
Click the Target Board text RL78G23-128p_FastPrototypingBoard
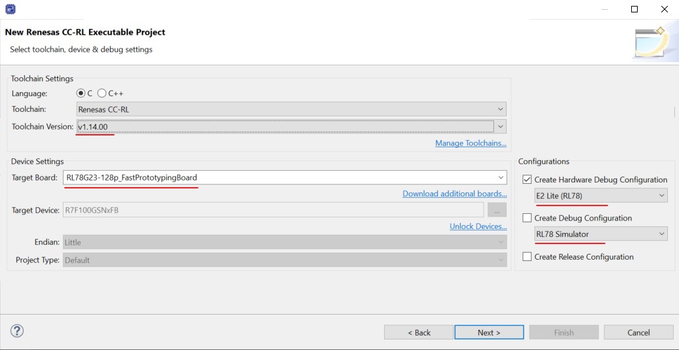[132, 177]
